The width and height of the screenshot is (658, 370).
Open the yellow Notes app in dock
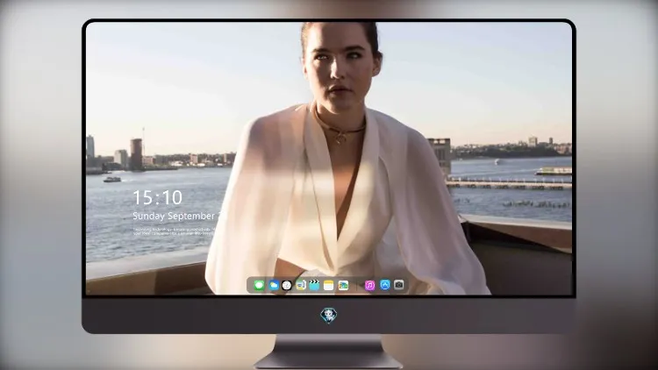click(x=329, y=285)
